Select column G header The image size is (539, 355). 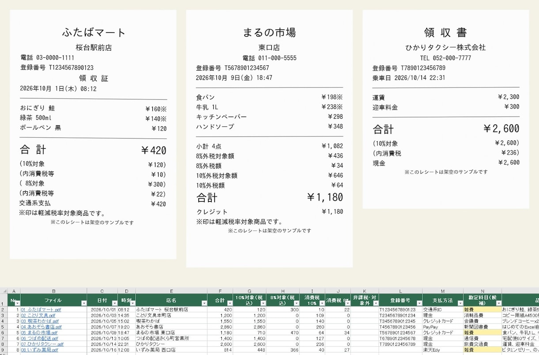click(250, 291)
